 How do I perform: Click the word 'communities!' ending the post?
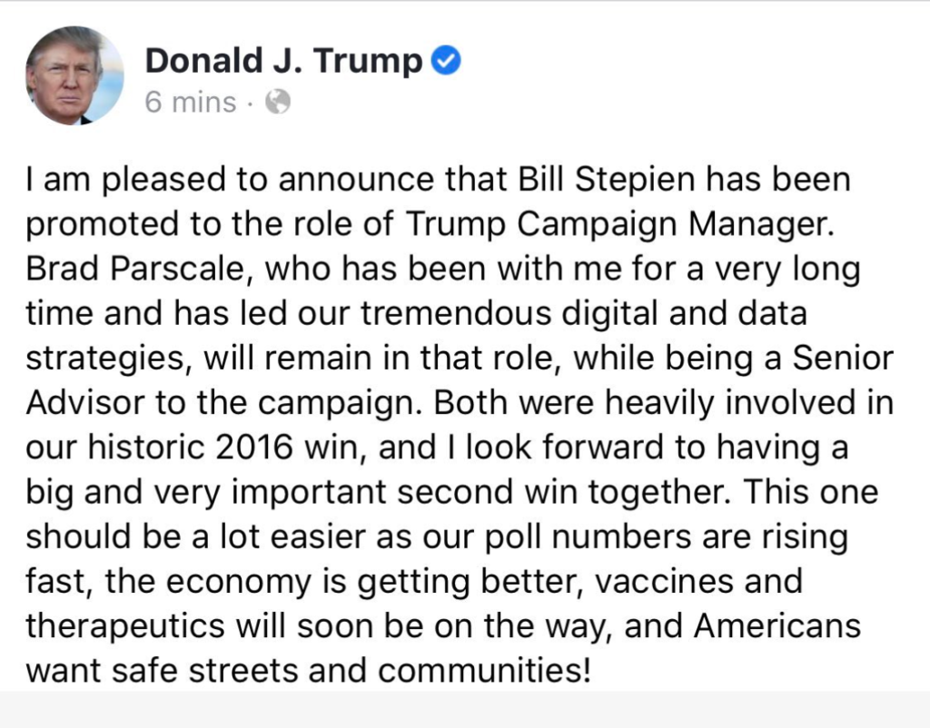point(484,671)
